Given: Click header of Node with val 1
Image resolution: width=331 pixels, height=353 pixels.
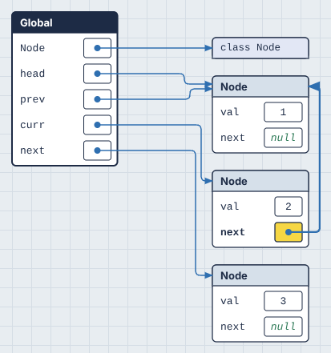Looking at the screenshot, I should 260,86.
